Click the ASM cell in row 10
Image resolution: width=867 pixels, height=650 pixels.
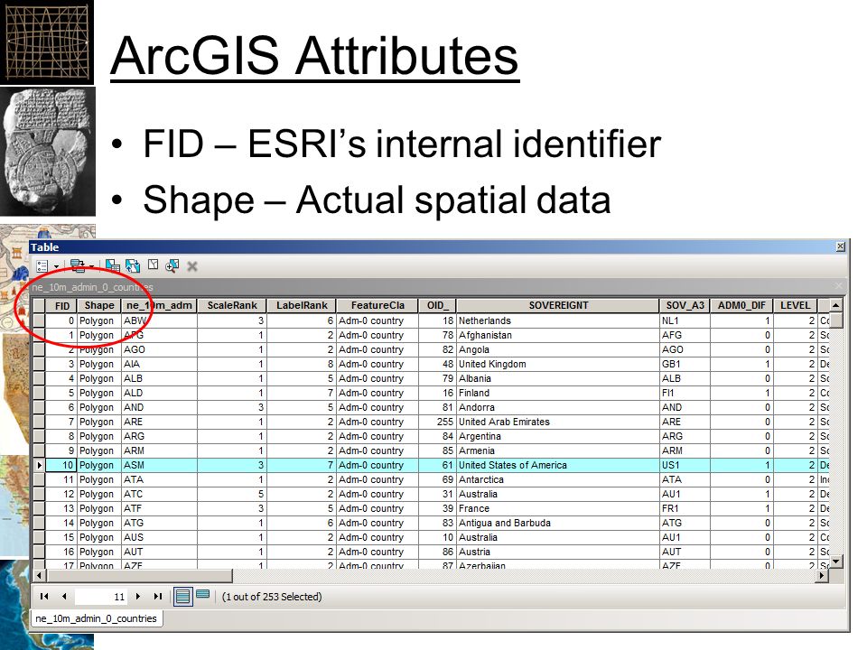coord(159,466)
